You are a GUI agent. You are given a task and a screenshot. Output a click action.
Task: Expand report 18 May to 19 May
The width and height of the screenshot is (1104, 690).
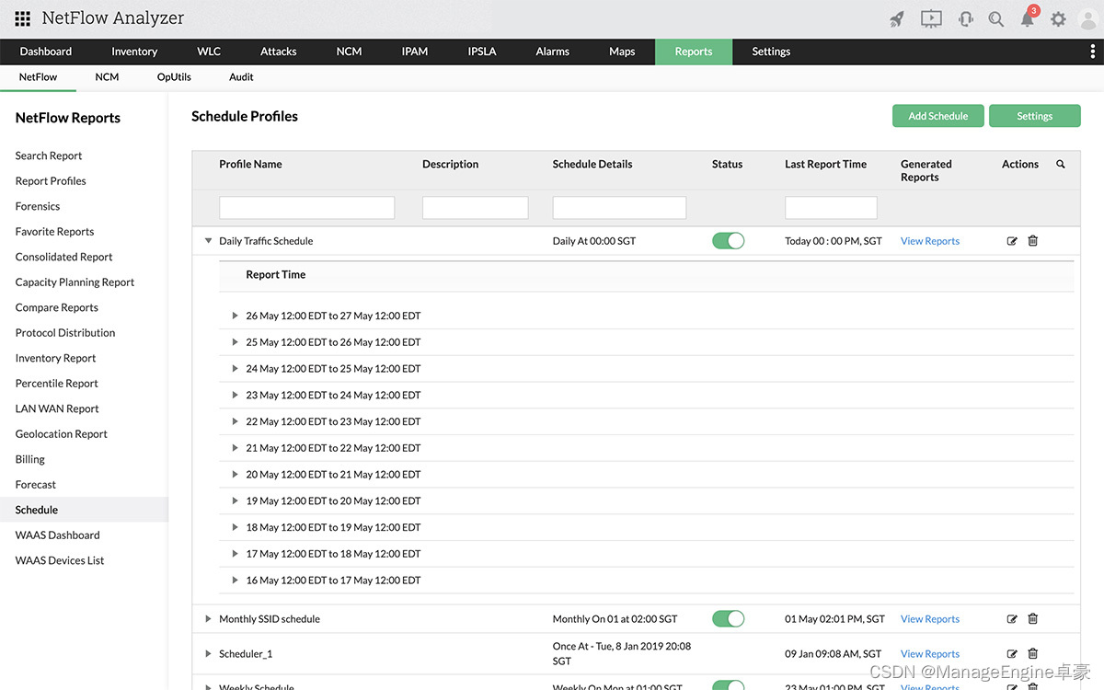pos(236,527)
